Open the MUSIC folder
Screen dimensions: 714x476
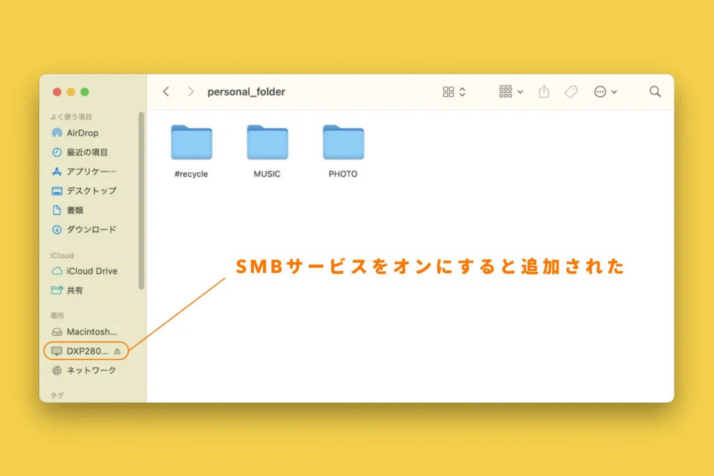pos(267,143)
